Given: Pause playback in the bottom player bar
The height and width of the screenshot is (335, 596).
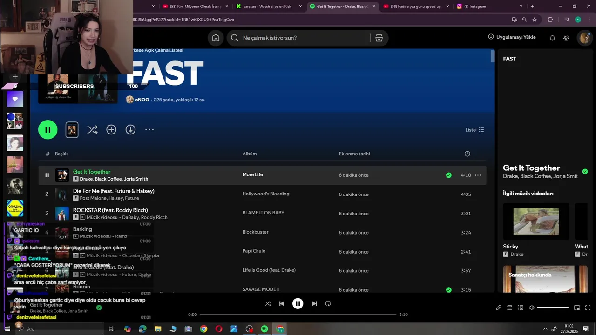Looking at the screenshot, I should pyautogui.click(x=298, y=304).
